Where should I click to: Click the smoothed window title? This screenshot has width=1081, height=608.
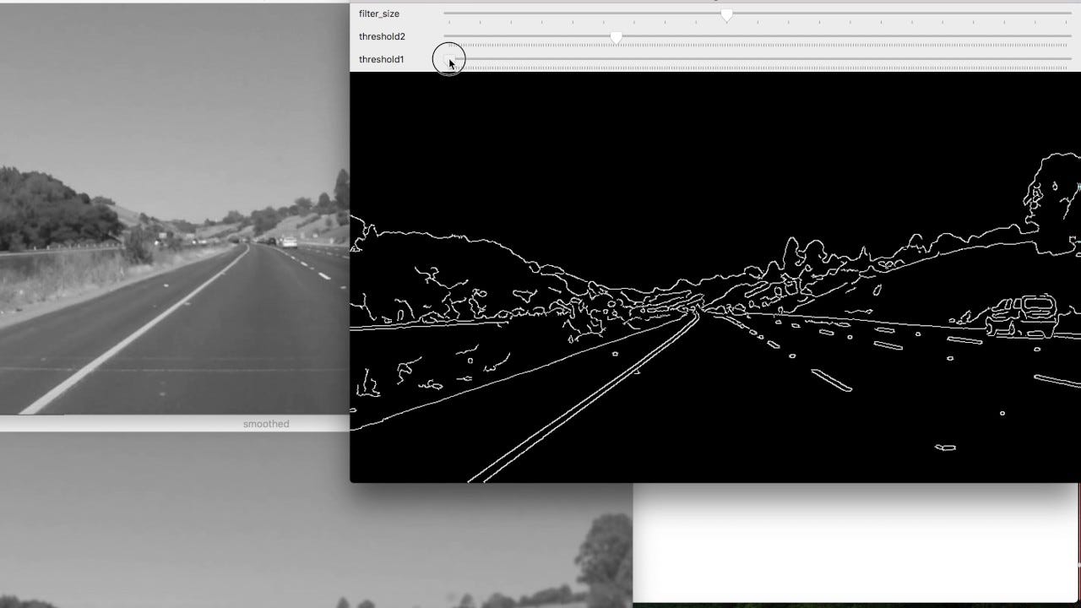point(266,424)
